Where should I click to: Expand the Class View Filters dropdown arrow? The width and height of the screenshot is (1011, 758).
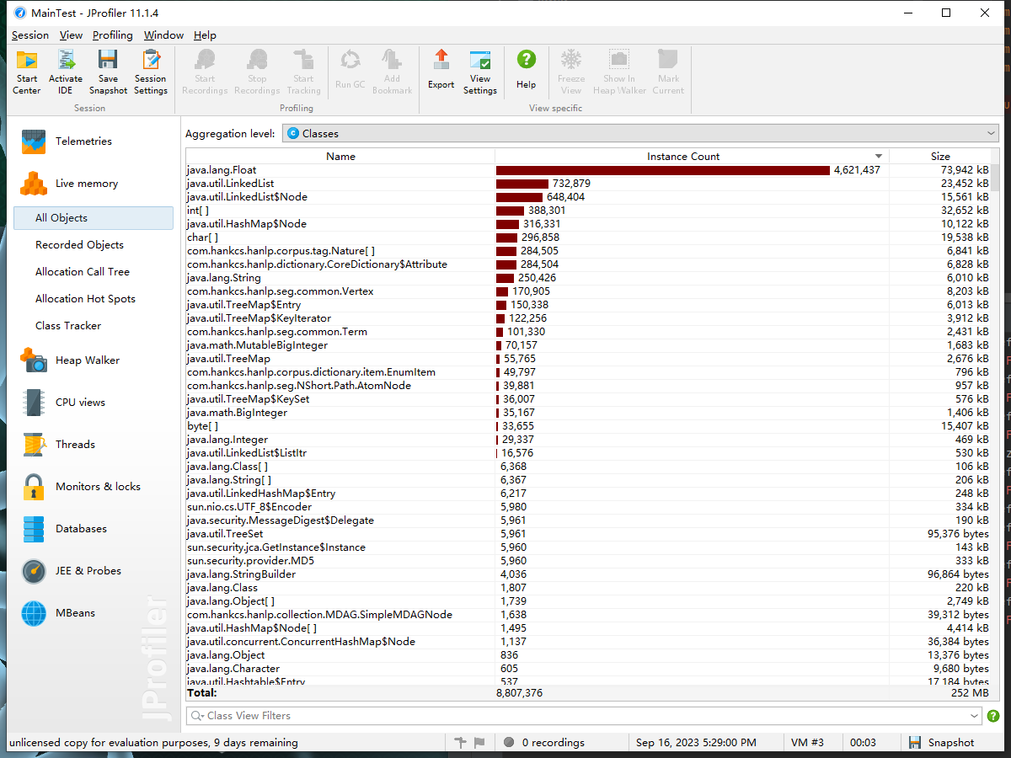point(975,716)
